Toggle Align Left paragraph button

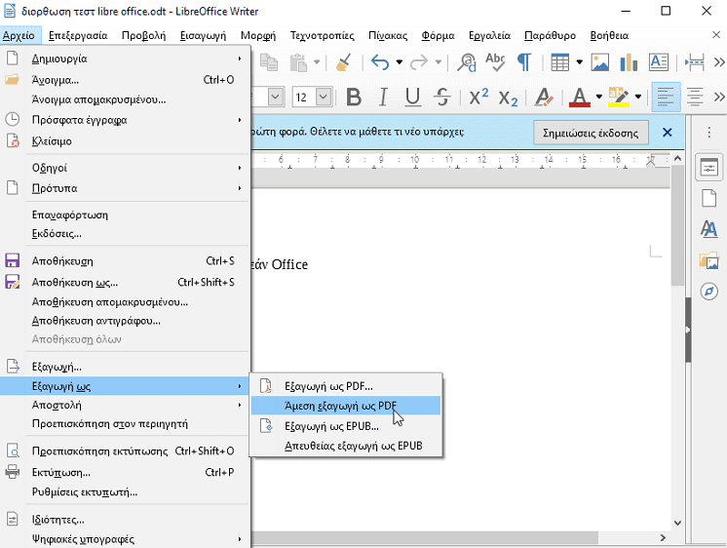coord(666,97)
